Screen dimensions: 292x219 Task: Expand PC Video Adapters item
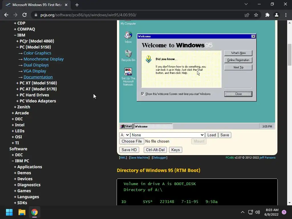tap(36, 101)
